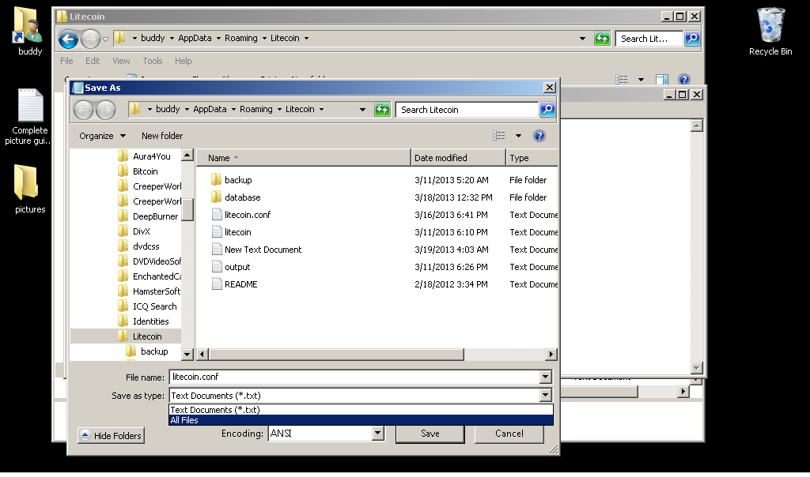
Task: Select the New Text Document file icon
Action: [217, 250]
